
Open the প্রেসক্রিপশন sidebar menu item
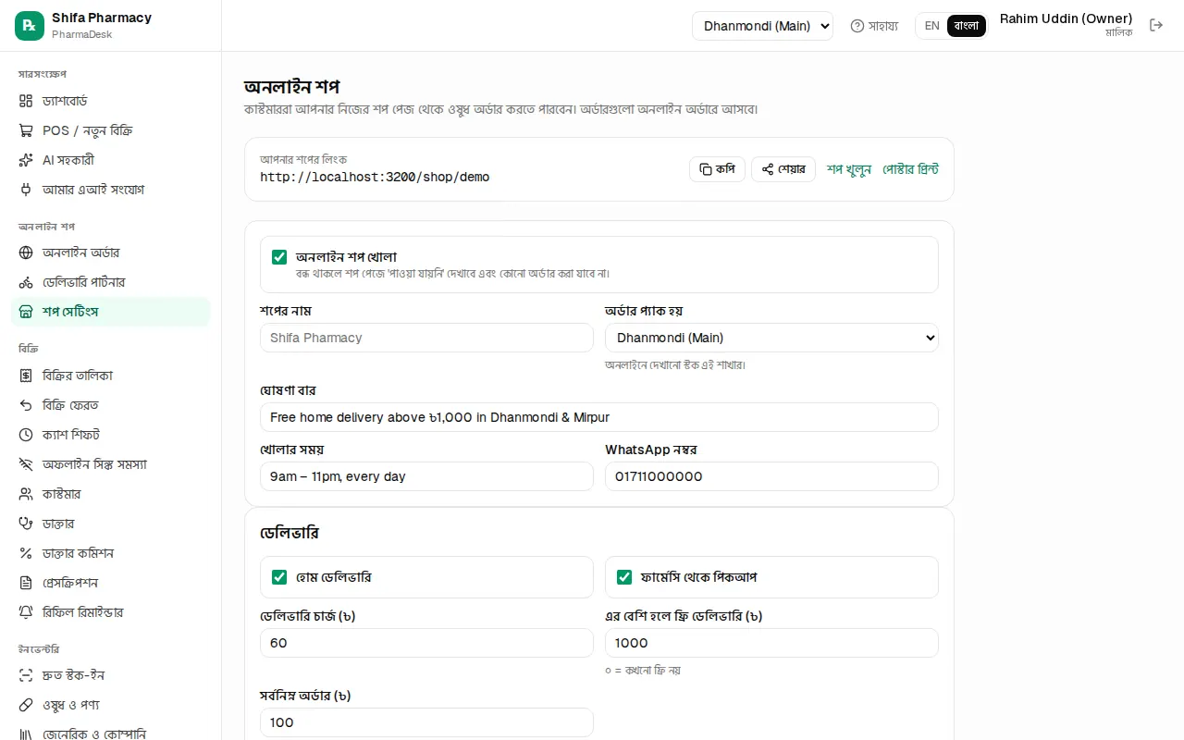click(110, 583)
